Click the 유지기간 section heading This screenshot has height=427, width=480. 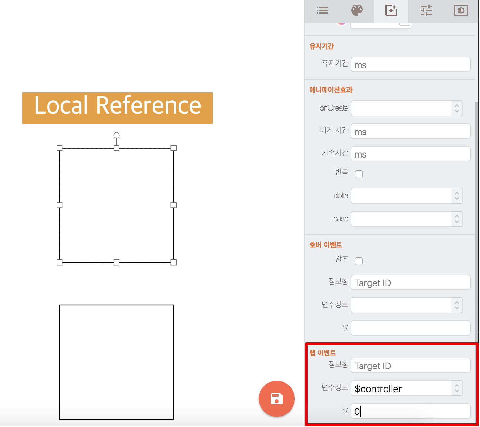[321, 46]
